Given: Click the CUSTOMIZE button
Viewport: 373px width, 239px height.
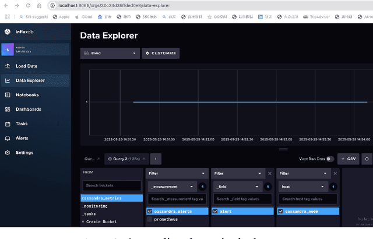Looking at the screenshot, I should click(x=161, y=53).
